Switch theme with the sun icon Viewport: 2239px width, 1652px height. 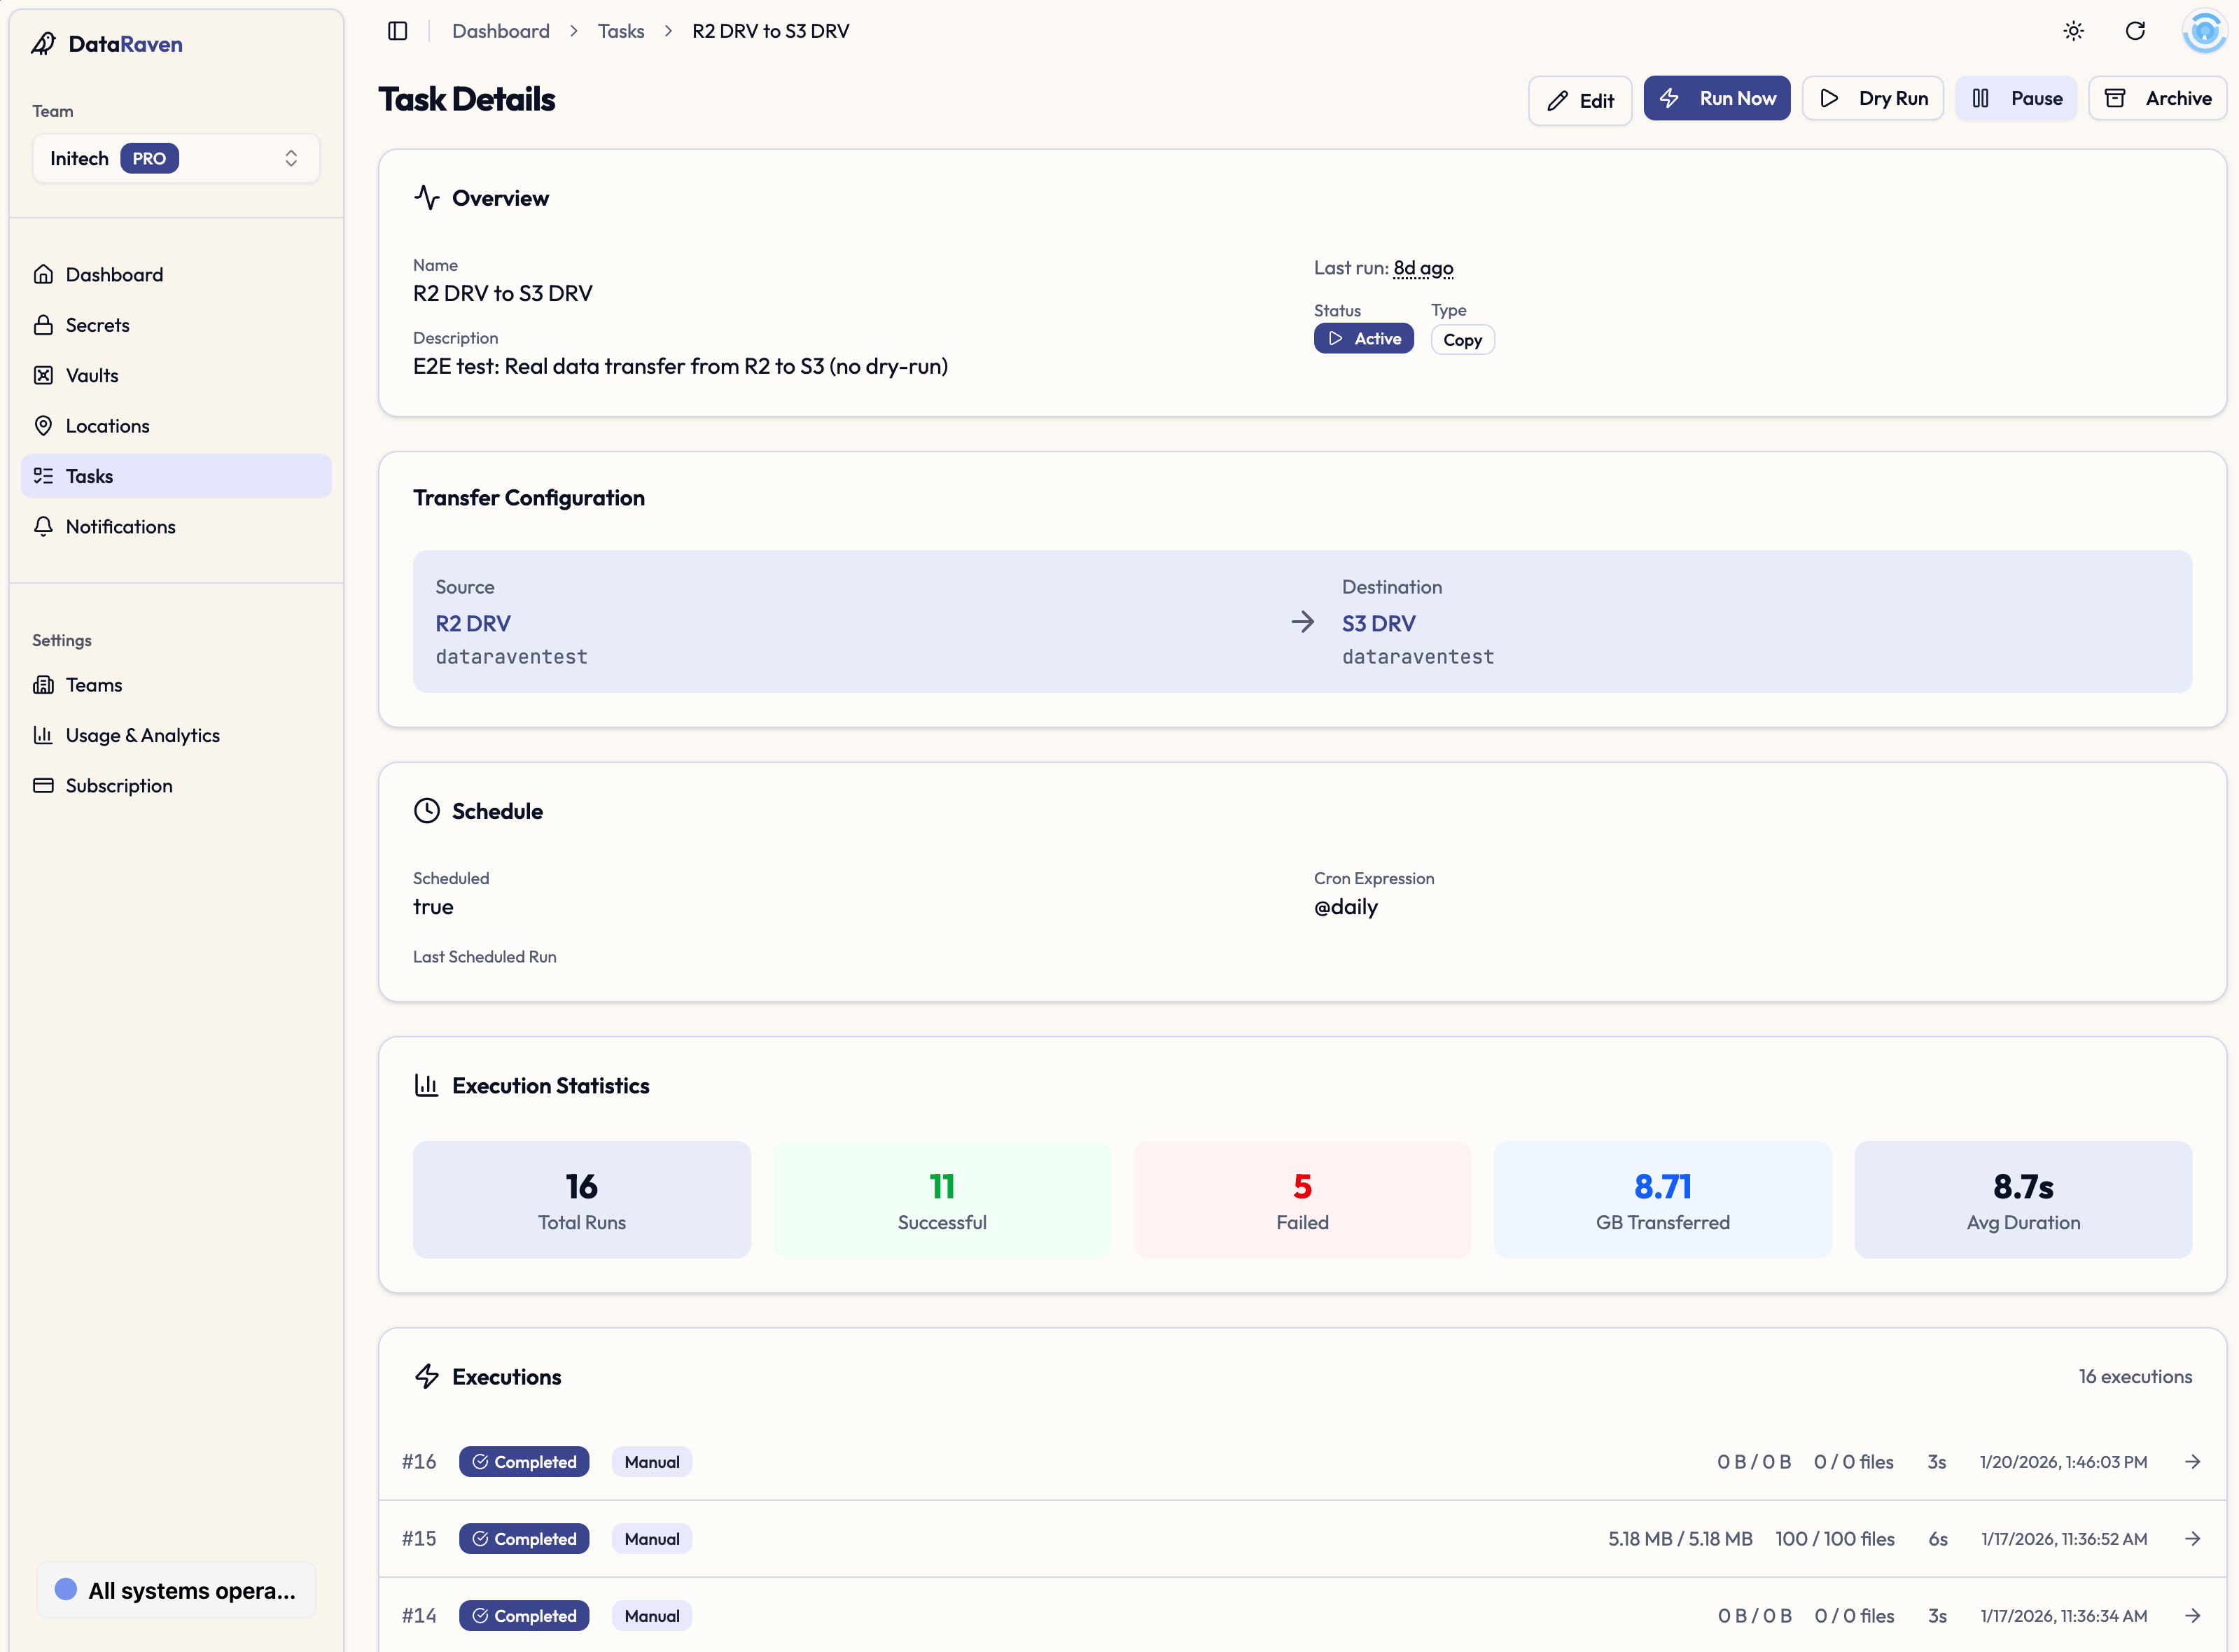[2073, 31]
